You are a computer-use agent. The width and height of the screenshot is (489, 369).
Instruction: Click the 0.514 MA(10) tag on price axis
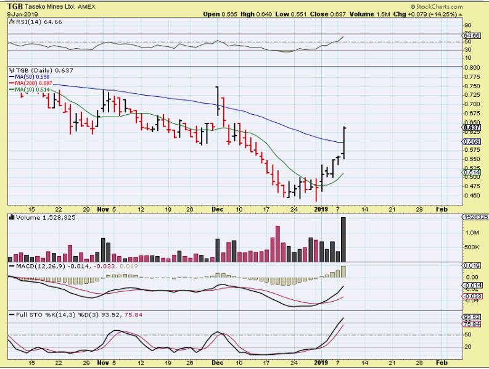coord(472,172)
